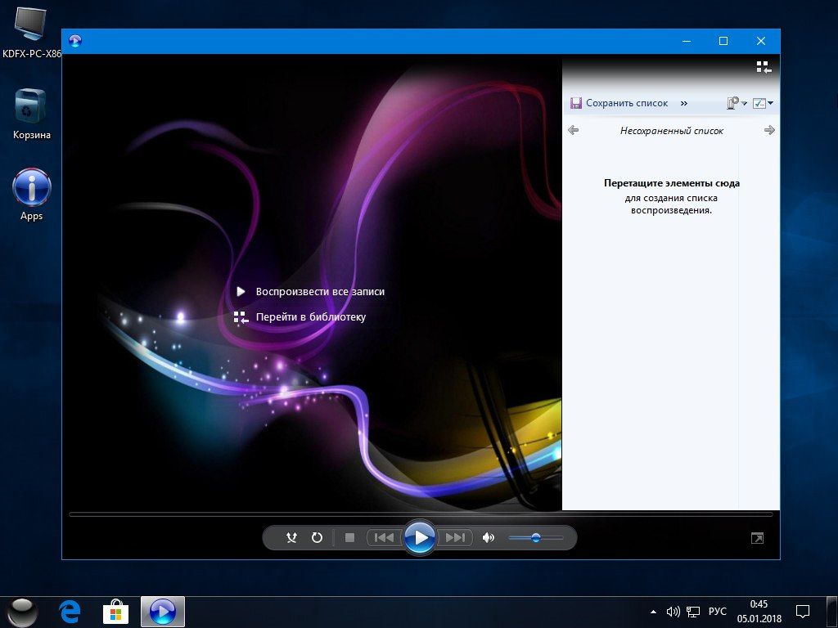Go to next list with right arrow

pyautogui.click(x=769, y=130)
